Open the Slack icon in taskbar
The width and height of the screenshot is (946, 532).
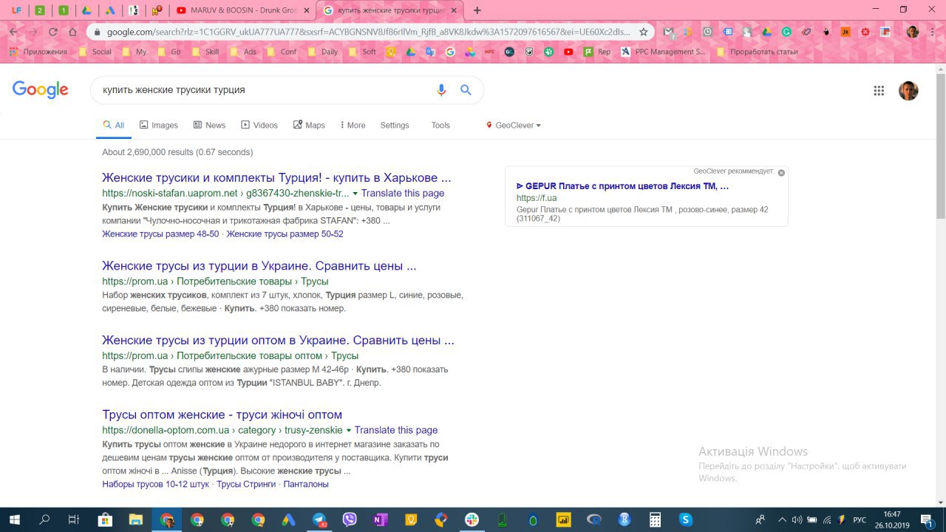coord(472,519)
